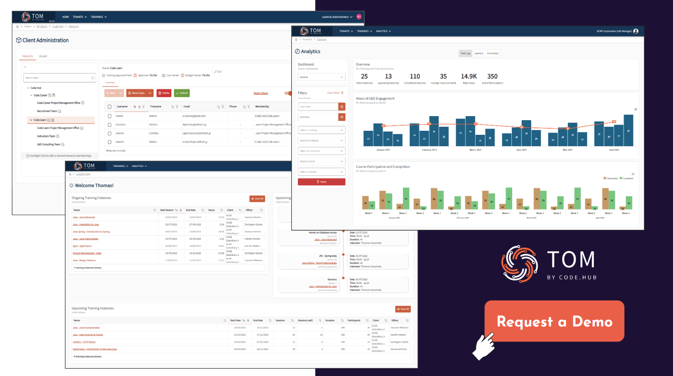This screenshot has height=376, width=673.
Task: Open the Instructors analytics tab
Action: click(493, 54)
